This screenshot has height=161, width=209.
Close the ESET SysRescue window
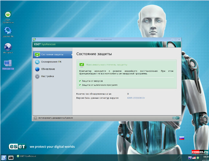[179, 39]
